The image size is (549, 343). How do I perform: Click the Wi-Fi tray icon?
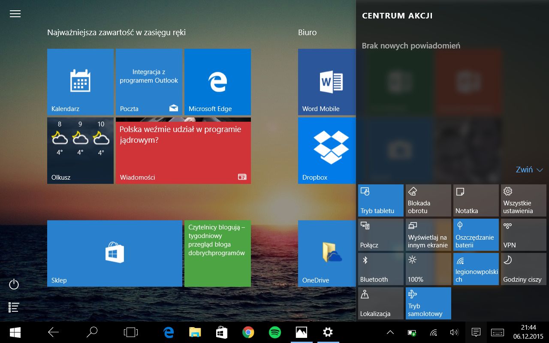point(434,332)
